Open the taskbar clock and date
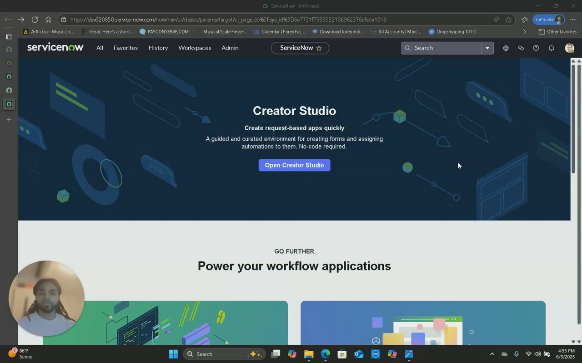The height and width of the screenshot is (363, 582). point(566,354)
